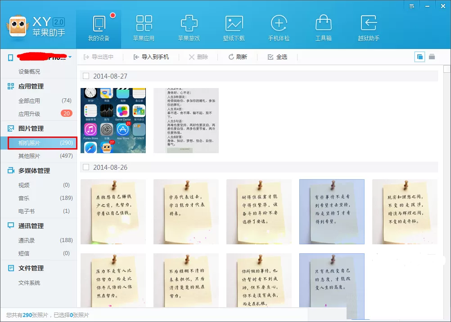The image size is (451, 322).
Task: Open the 手机体检 tab
Action: tap(279, 29)
